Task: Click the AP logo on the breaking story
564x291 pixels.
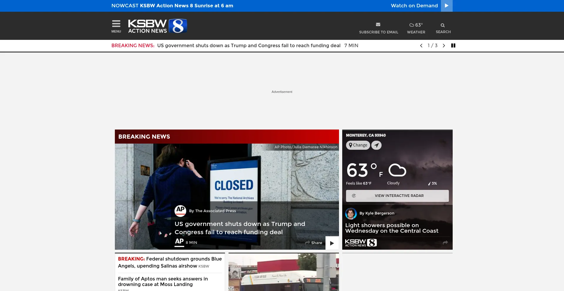Action: (180, 211)
